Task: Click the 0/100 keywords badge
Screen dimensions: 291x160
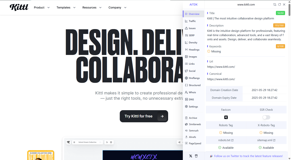Action: coord(280,46)
